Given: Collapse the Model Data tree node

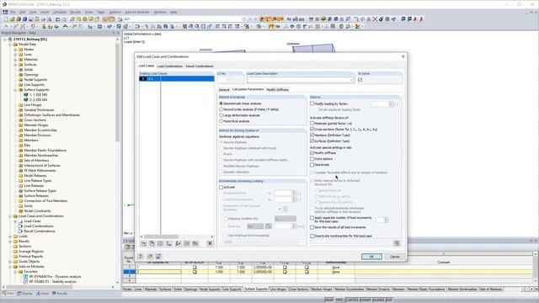Looking at the screenshot, I should point(10,45).
